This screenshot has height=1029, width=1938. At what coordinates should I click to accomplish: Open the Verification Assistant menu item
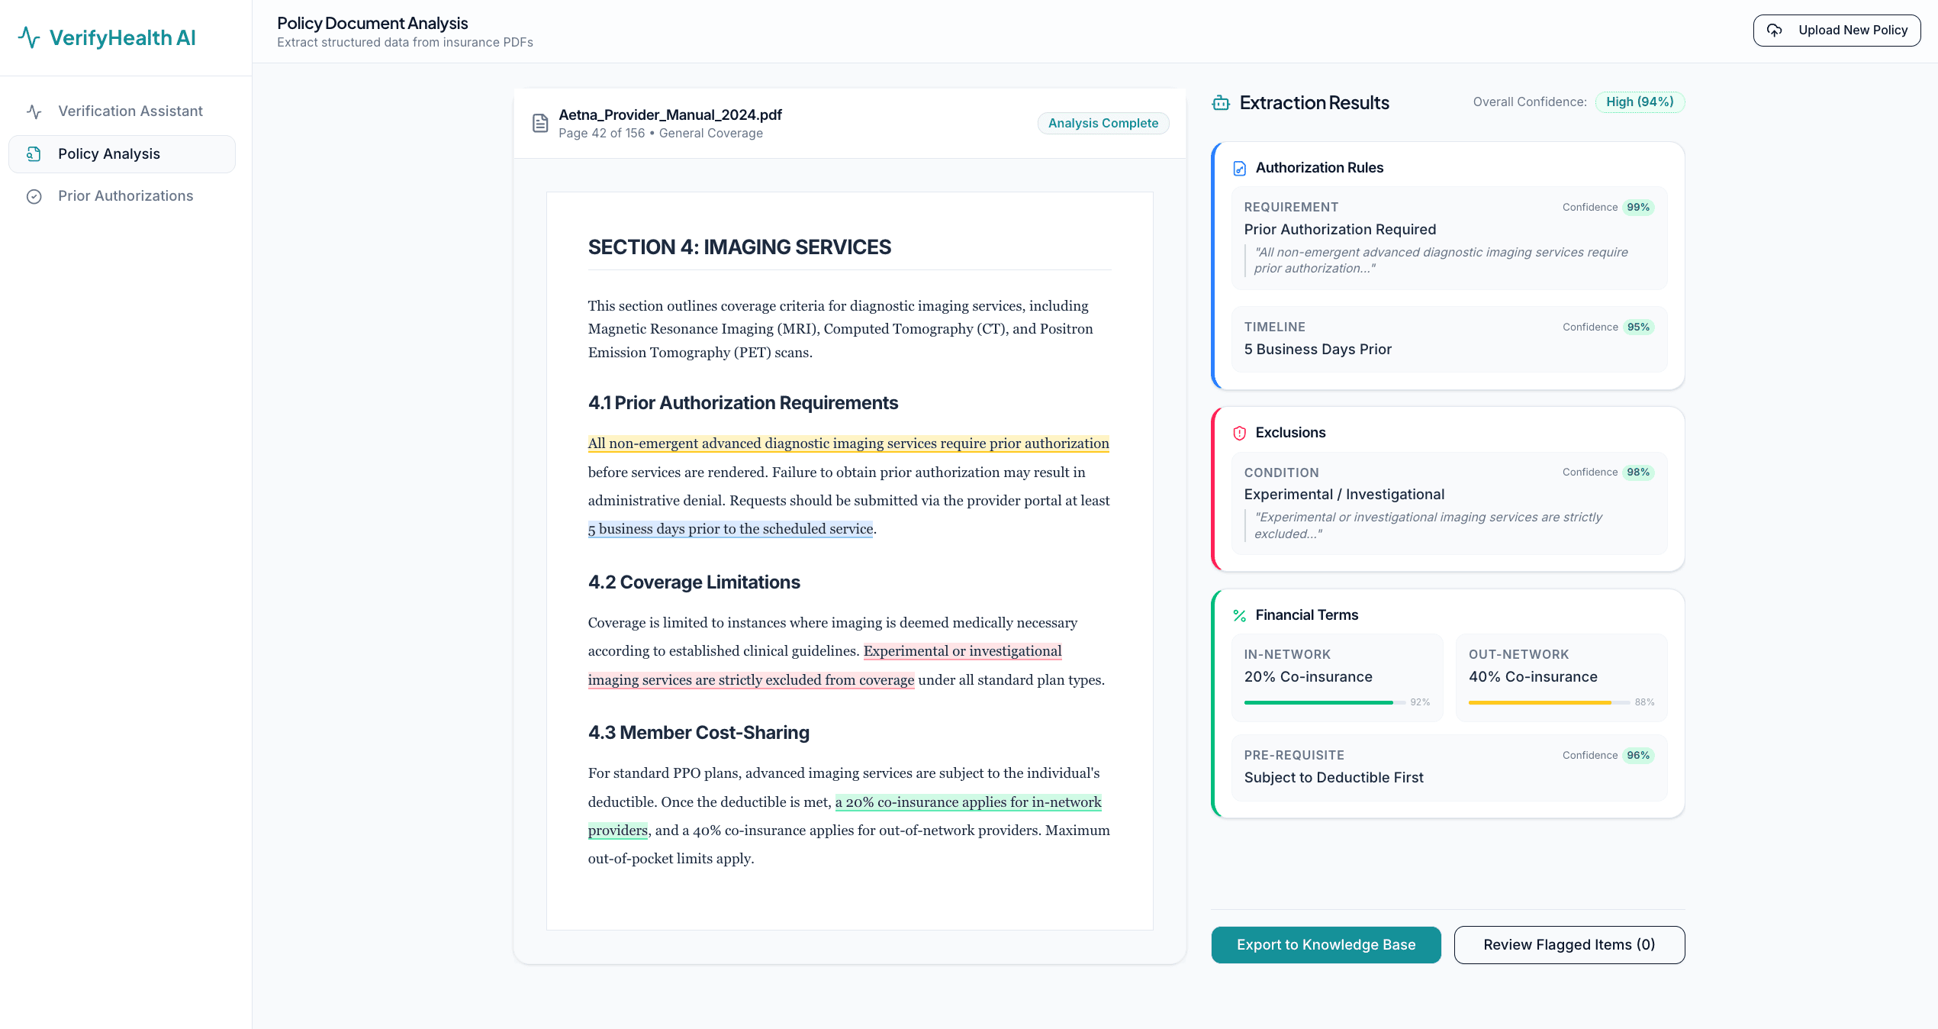130,111
